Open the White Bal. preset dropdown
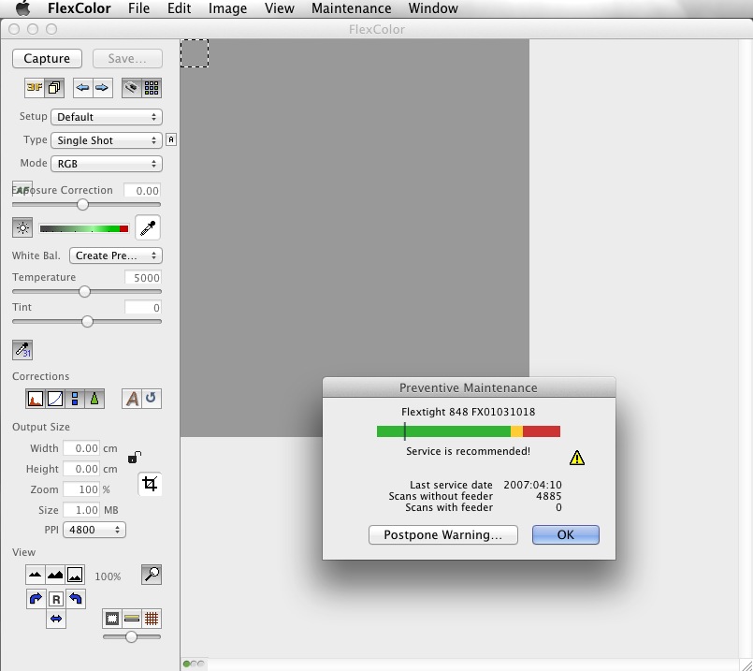This screenshot has width=753, height=671. 116,255
